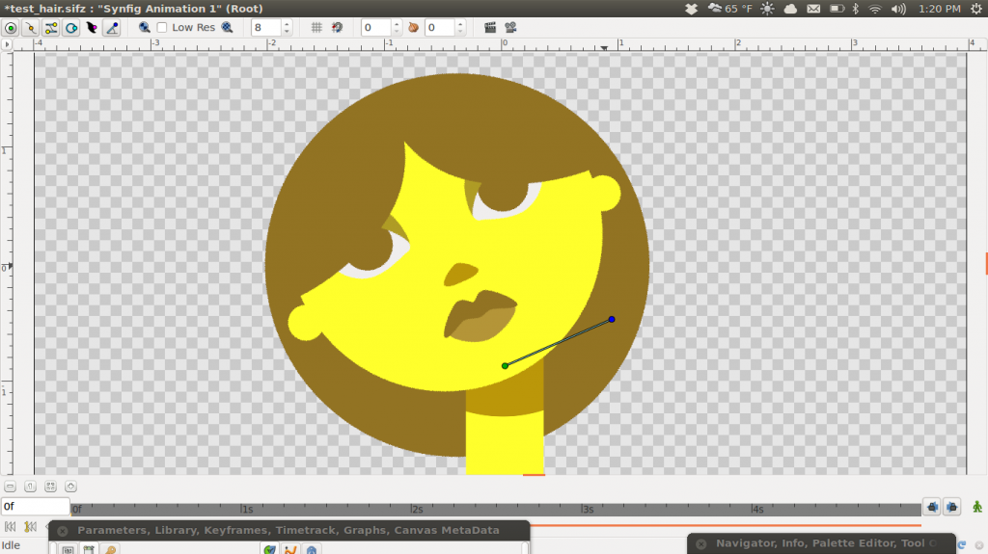Decrease render quality magnifier left of Low Res
Image resolution: width=988 pixels, height=554 pixels.
[145, 28]
